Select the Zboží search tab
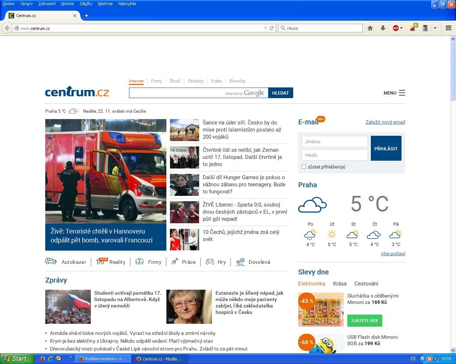Screen dimensions: 456x364 click(x=175, y=81)
